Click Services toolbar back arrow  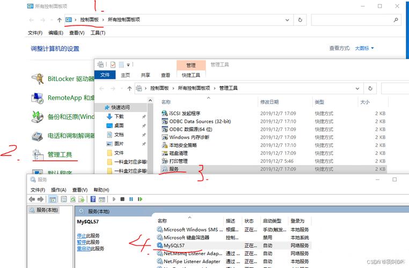point(32,199)
